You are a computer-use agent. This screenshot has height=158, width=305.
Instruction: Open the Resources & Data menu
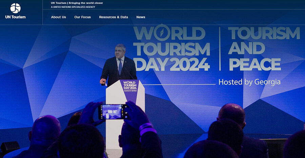pos(114,17)
